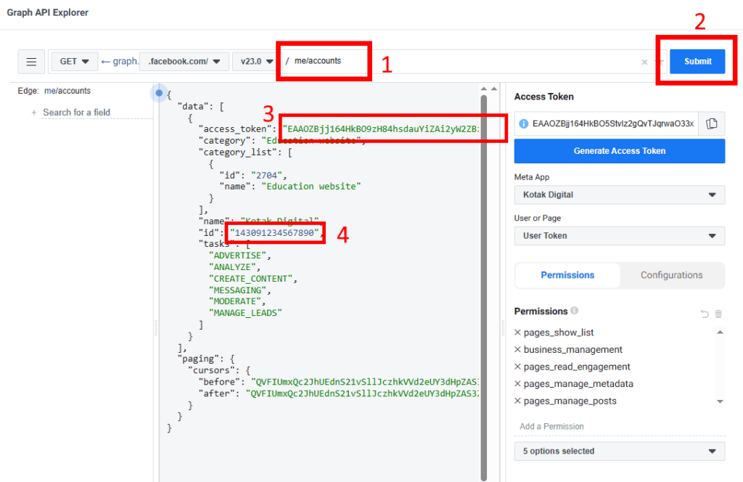This screenshot has width=743, height=482.
Task: Click the Add a Permission input
Action: pos(620,427)
